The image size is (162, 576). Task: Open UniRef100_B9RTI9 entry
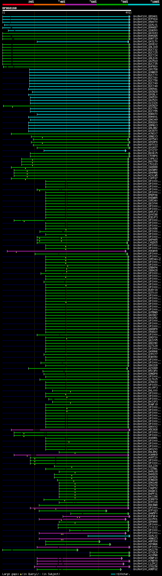[x=145, y=39]
